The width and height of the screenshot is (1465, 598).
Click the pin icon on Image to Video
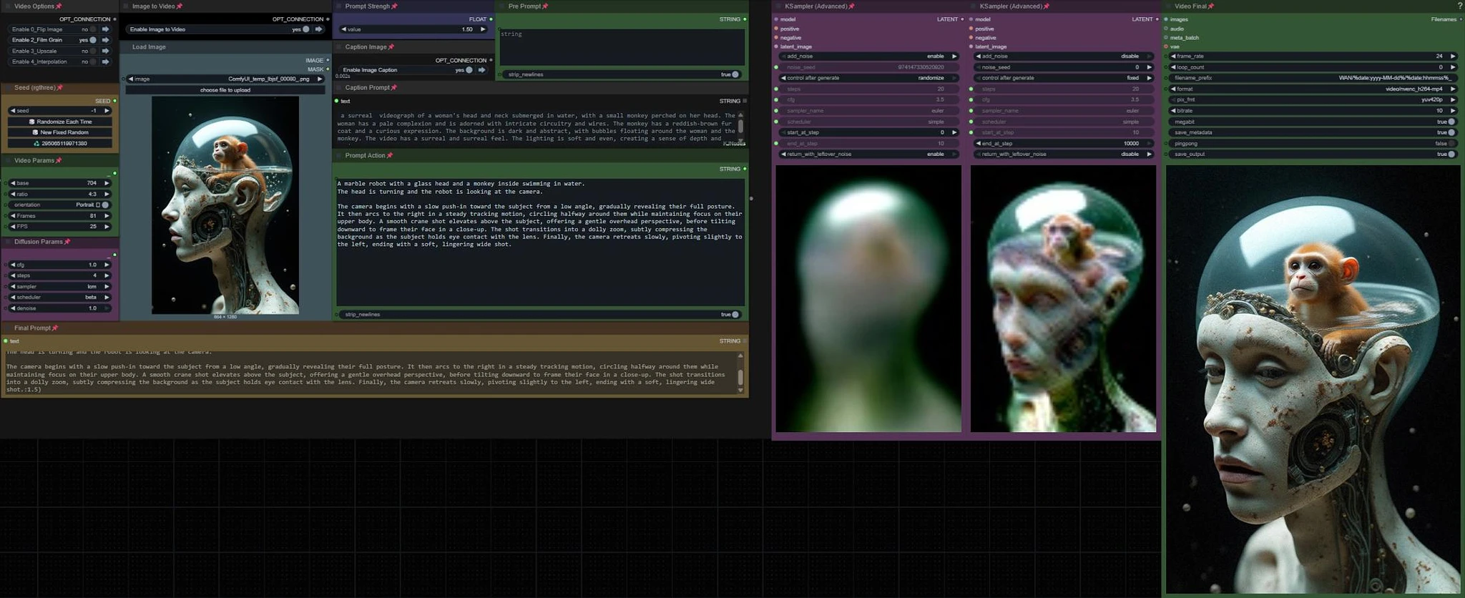pos(180,6)
